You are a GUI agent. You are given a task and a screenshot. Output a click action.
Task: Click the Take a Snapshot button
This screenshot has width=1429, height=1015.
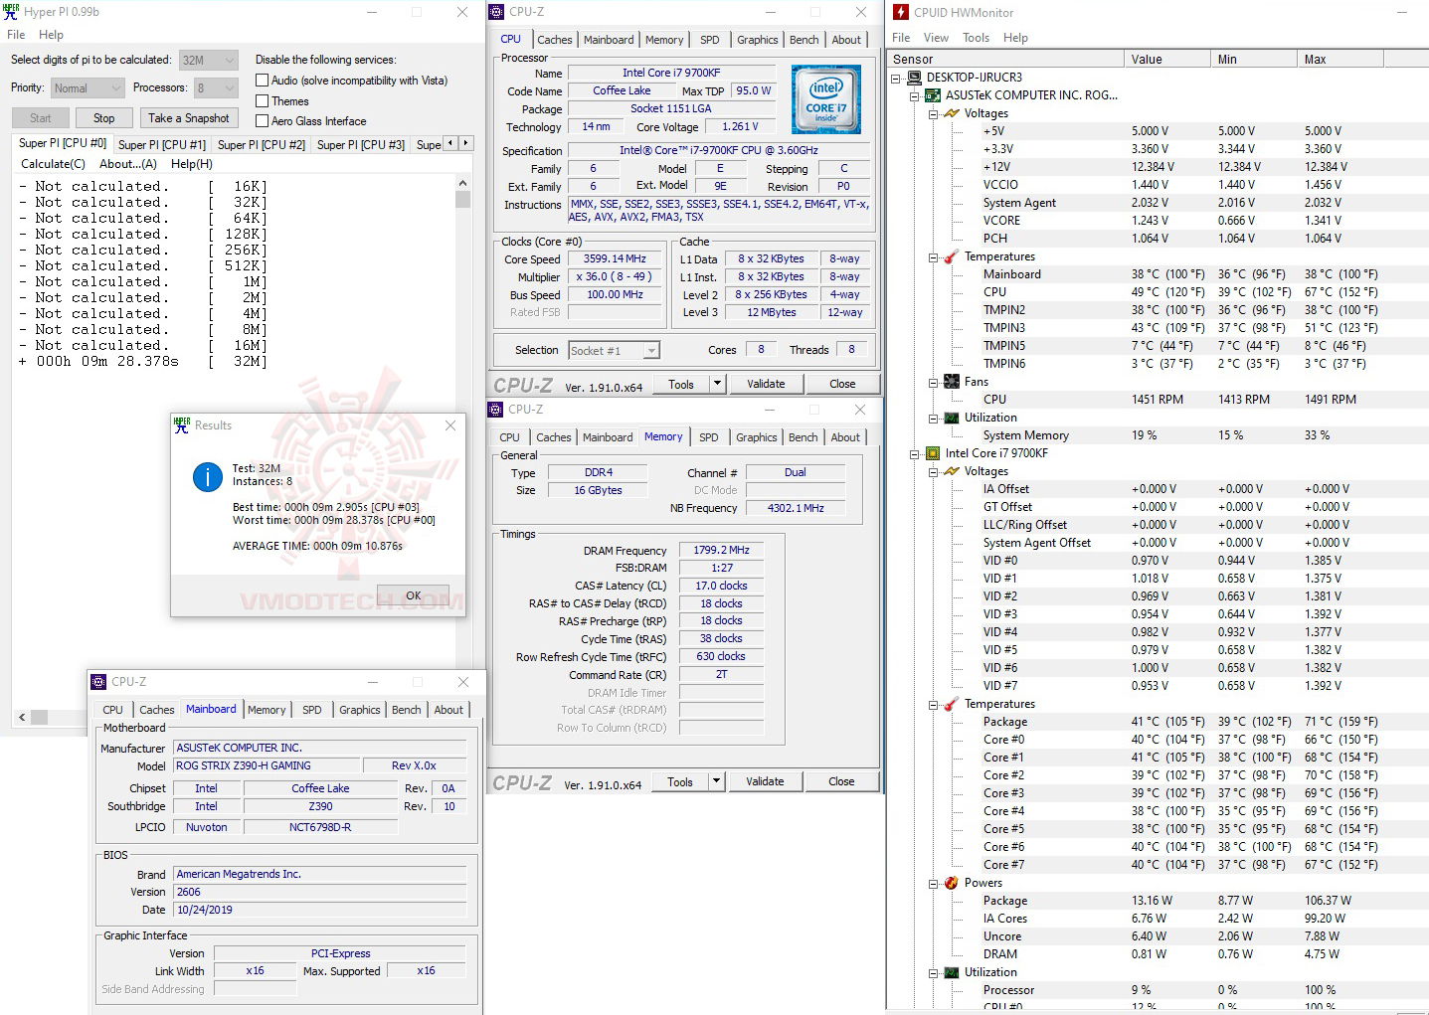coord(189,118)
